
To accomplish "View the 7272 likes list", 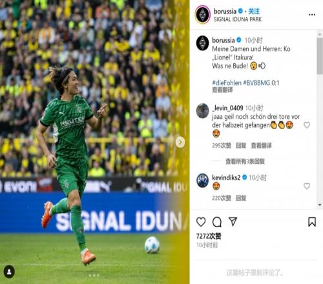I will (x=209, y=236).
